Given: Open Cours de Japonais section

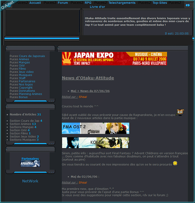Looking at the screenshot, I should tap(32, 56).
